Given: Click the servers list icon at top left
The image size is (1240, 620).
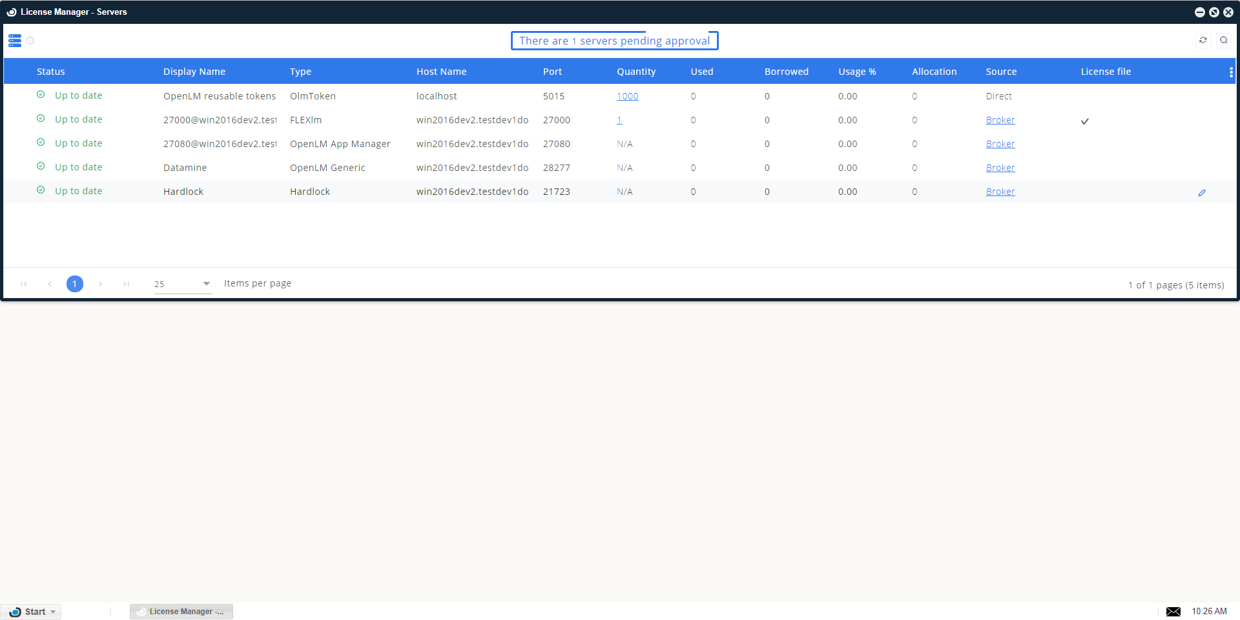Looking at the screenshot, I should [x=15, y=41].
